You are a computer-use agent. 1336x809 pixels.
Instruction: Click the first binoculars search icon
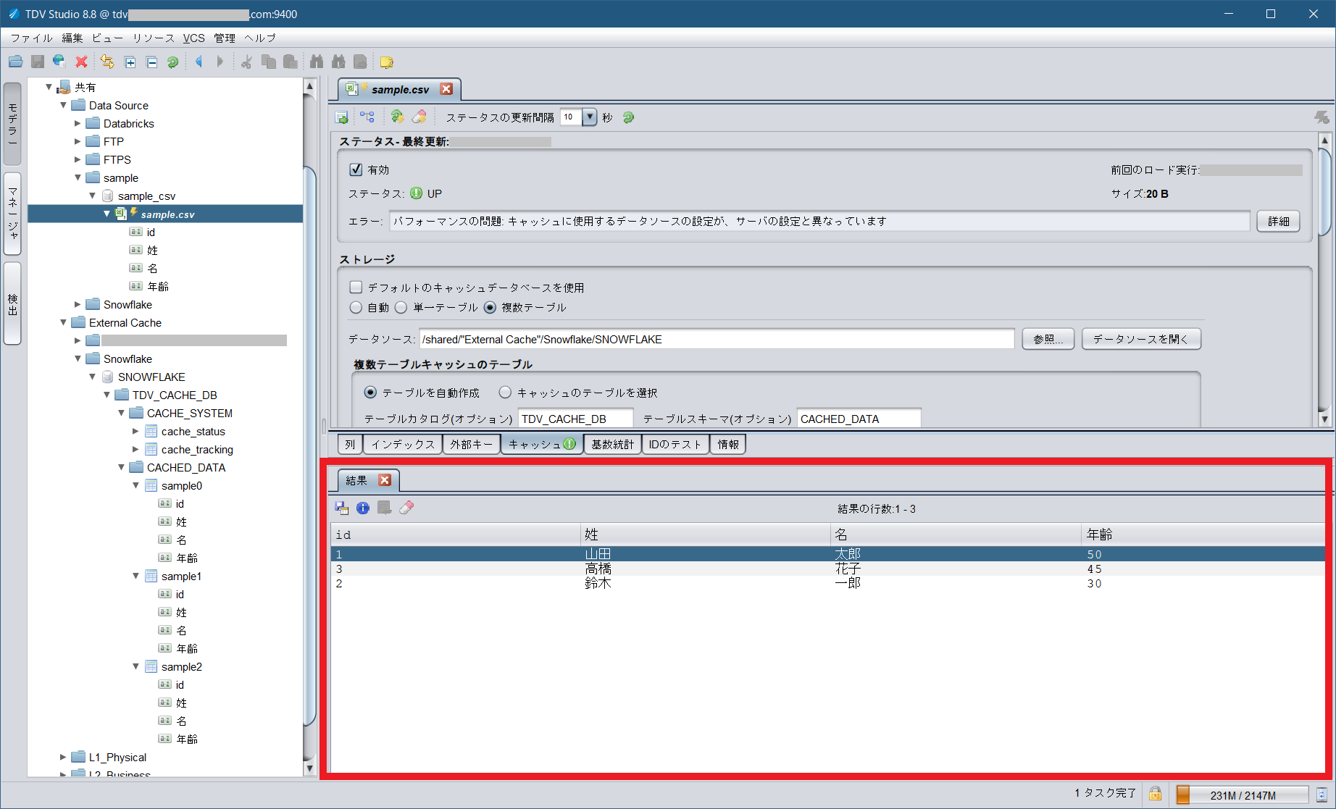tap(317, 62)
